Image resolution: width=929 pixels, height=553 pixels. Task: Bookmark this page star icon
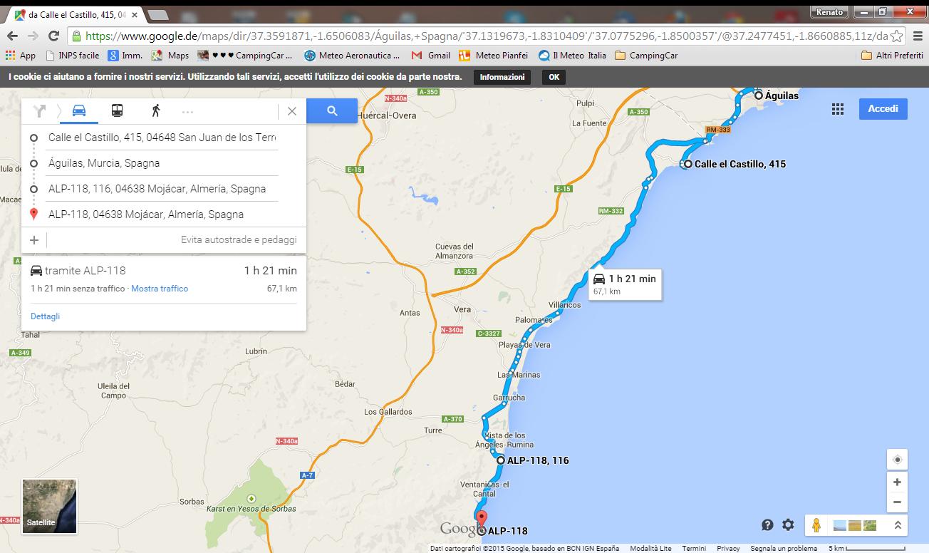point(897,36)
